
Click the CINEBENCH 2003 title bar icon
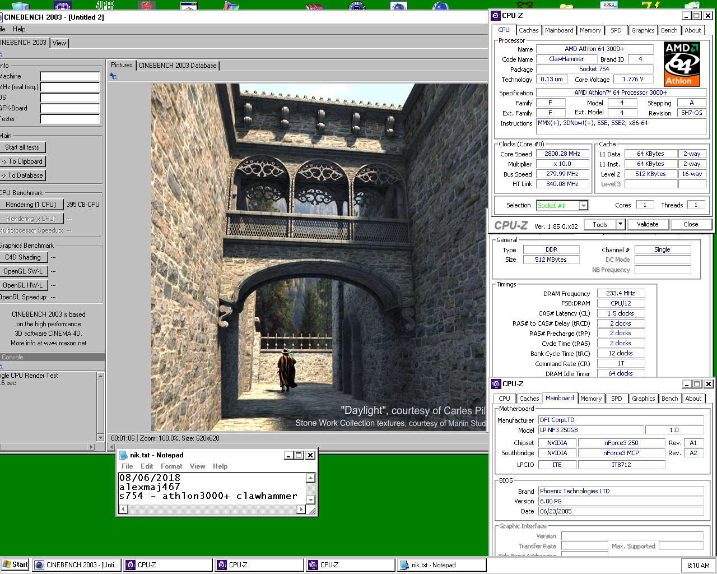pos(0,17)
